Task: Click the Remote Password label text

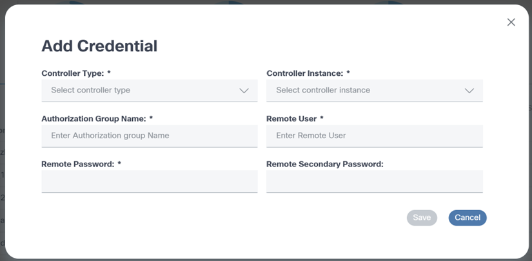Action: 77,164
